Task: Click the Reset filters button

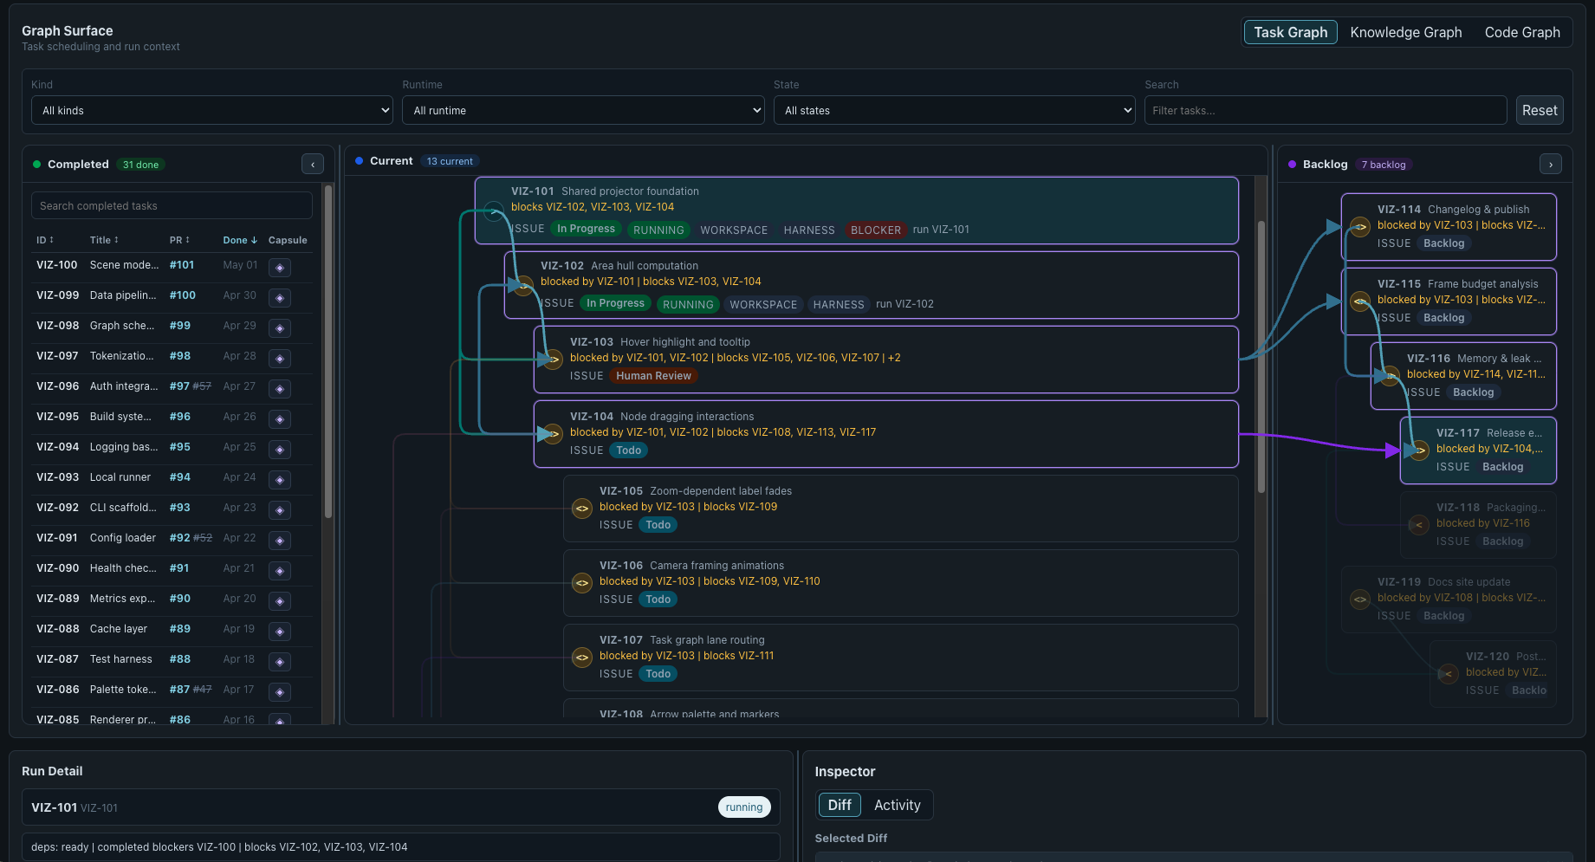Action: pos(1540,110)
